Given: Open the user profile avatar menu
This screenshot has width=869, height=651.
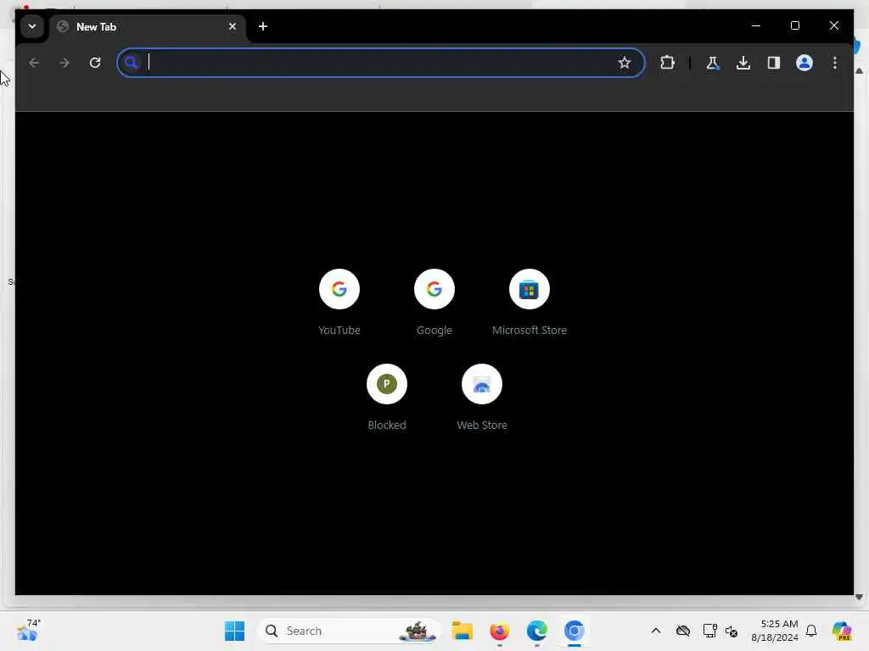Looking at the screenshot, I should [x=805, y=63].
